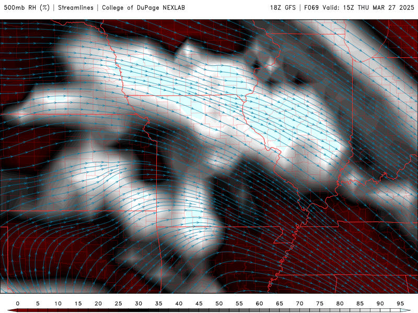Click 'Valid: 15Z THU MAR 27 2025' text

point(368,8)
